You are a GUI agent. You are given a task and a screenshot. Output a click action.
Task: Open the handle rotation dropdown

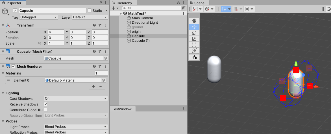[x=210, y=9]
